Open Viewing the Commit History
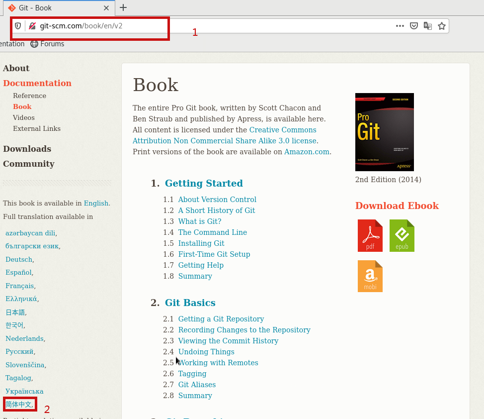 click(229, 341)
